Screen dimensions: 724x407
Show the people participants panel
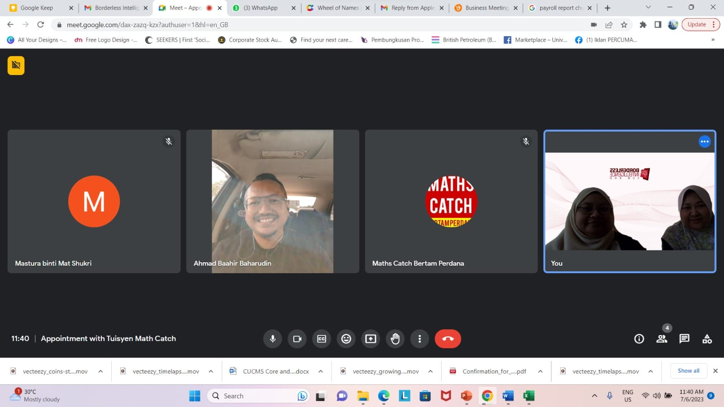[x=662, y=339]
